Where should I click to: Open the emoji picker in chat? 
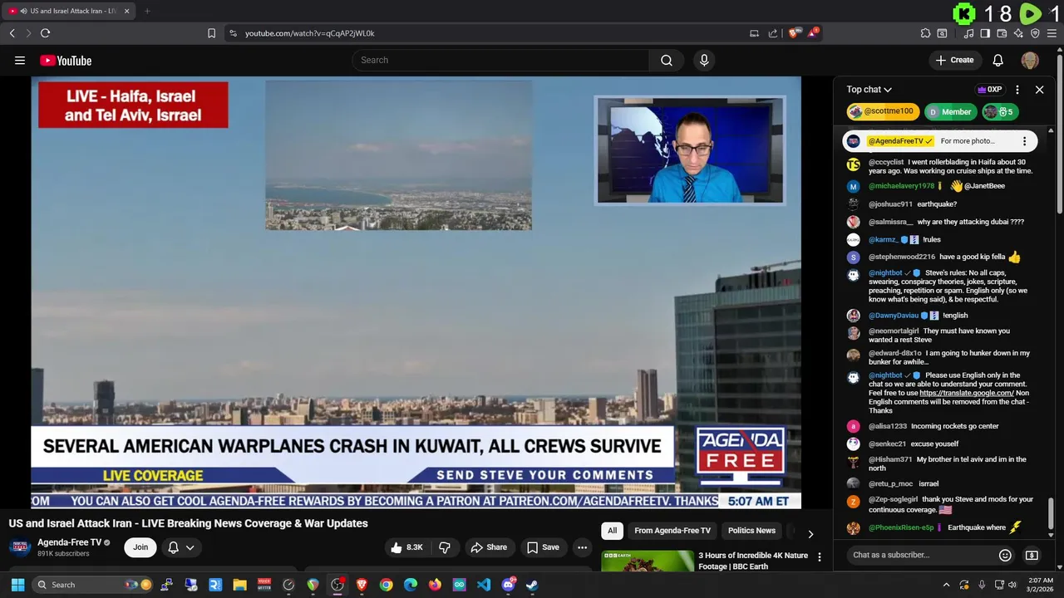1005,555
